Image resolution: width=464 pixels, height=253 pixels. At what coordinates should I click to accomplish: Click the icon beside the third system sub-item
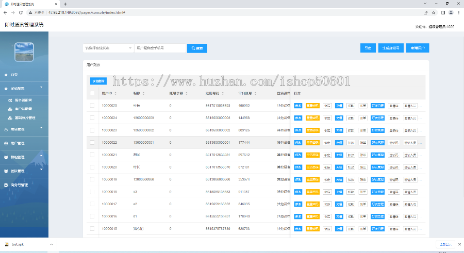[x=10, y=118]
